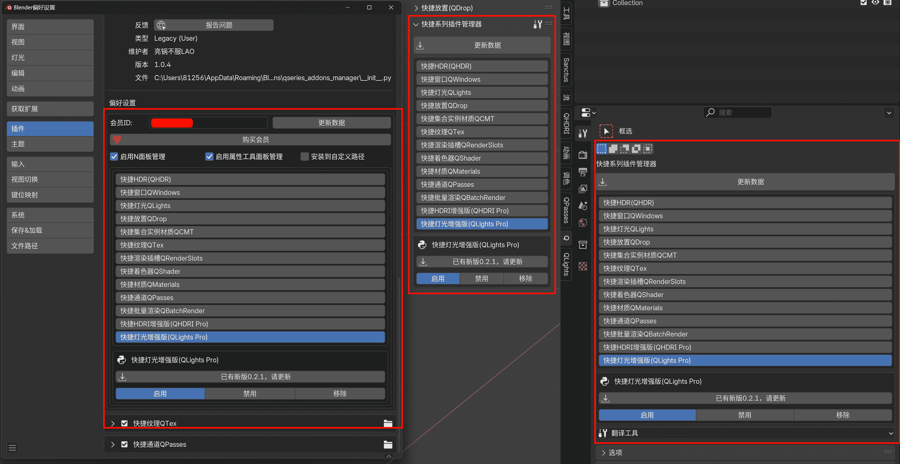This screenshot has height=464, width=900.
Task: Expand the 快捷放置(QDrop) panel
Action: coord(416,8)
